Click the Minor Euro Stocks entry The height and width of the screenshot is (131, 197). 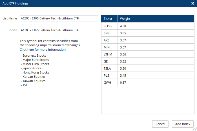click(35, 64)
